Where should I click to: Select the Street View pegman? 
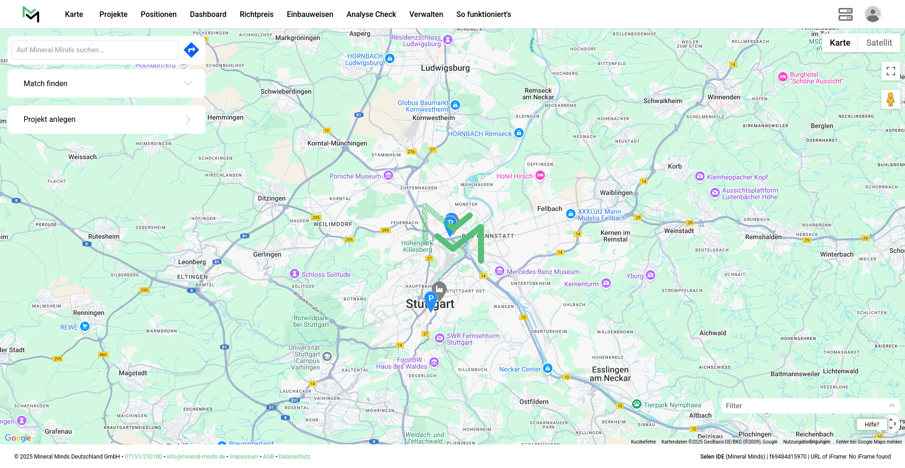[x=890, y=100]
